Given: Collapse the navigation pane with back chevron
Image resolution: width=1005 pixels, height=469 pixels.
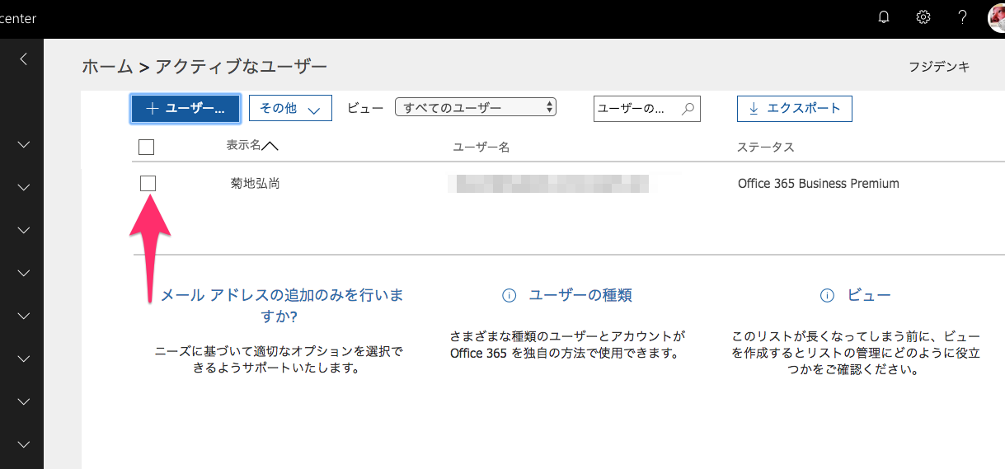Looking at the screenshot, I should [x=24, y=59].
